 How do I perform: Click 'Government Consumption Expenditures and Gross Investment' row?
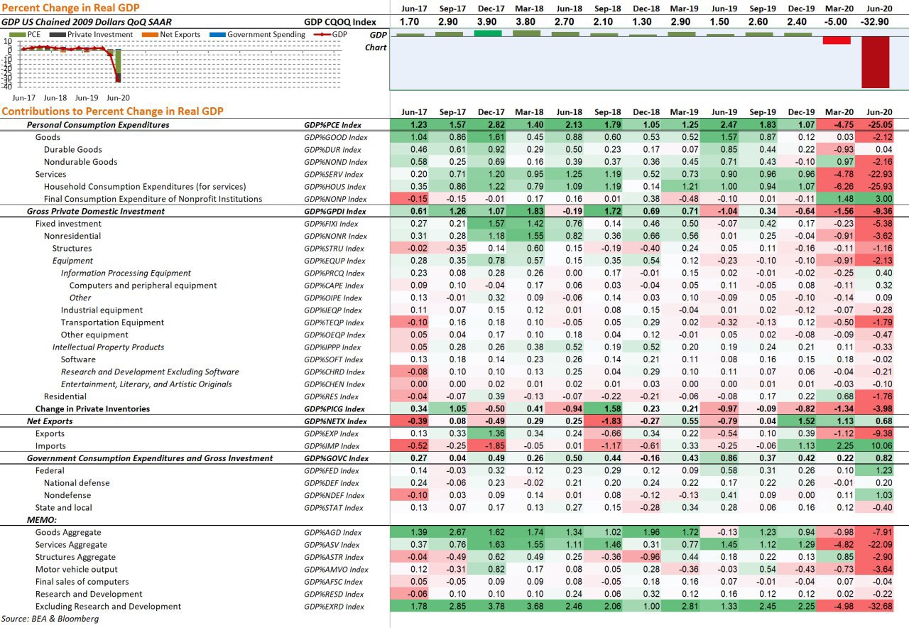point(149,459)
